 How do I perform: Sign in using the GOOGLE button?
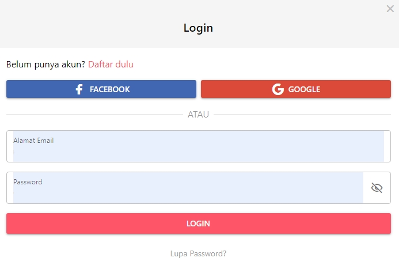click(296, 89)
